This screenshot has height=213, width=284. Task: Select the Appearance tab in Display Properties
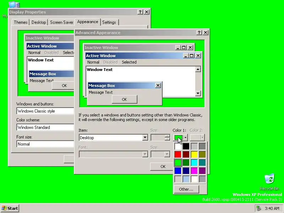point(88,22)
